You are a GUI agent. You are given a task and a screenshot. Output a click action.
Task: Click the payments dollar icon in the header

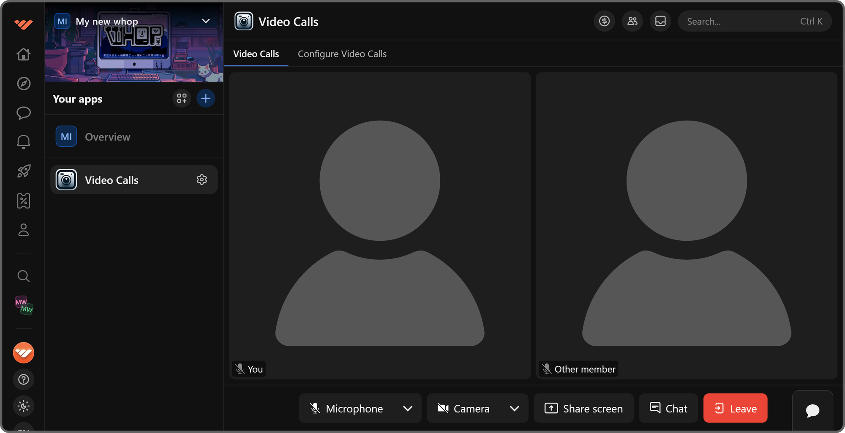click(x=604, y=21)
